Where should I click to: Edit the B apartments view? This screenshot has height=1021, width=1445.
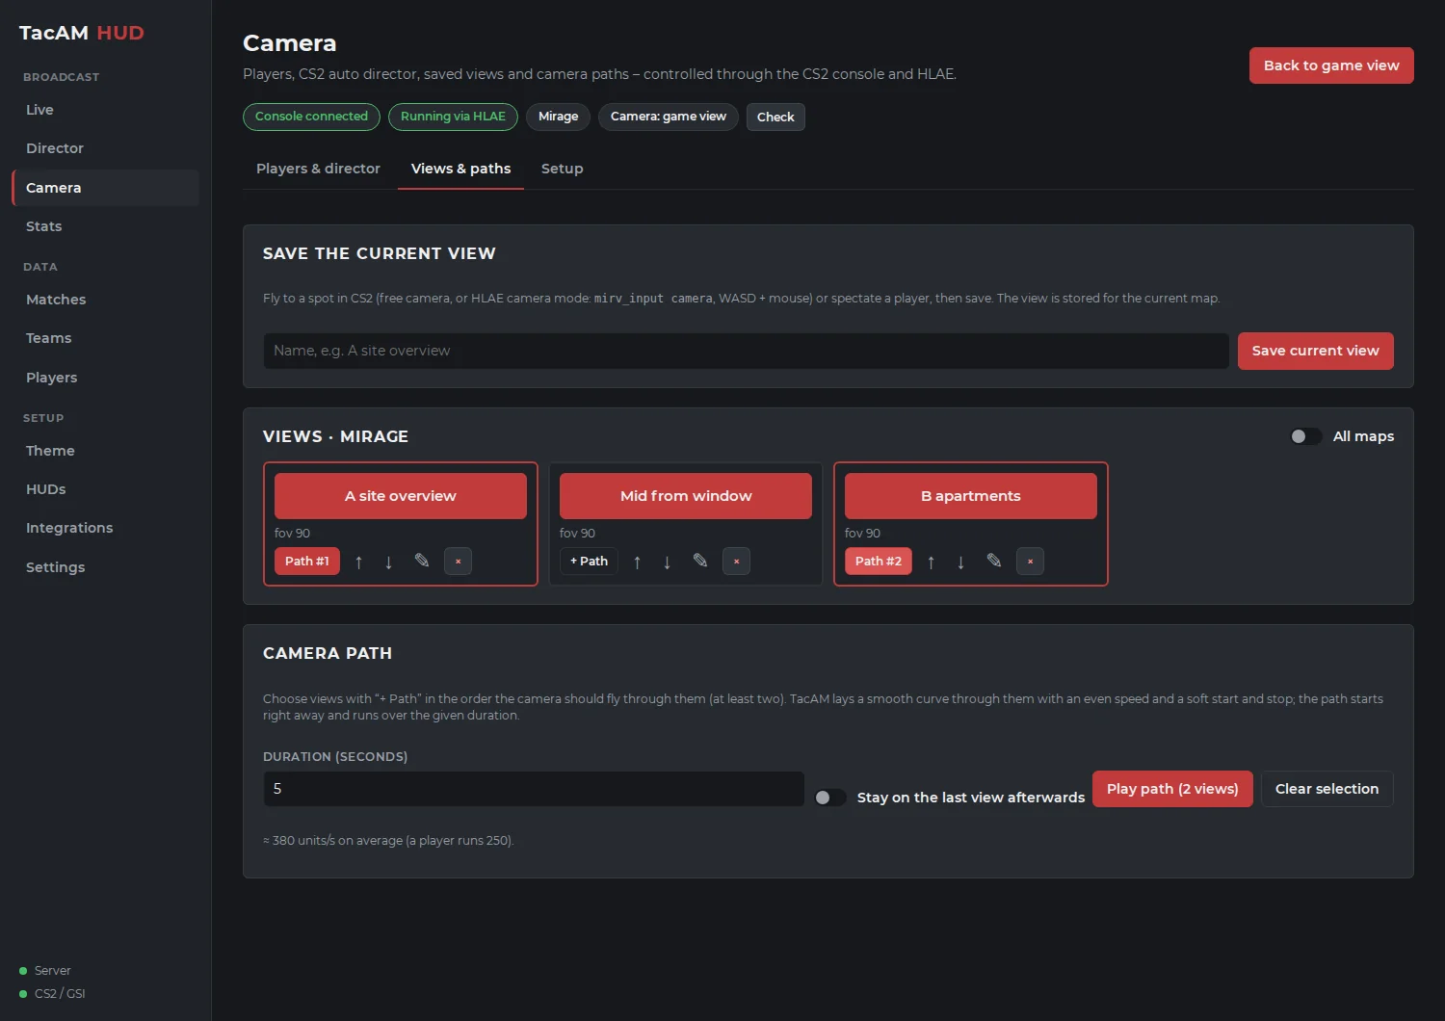coord(994,561)
